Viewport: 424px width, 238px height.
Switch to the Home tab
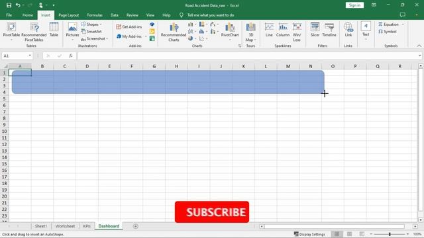coord(28,15)
